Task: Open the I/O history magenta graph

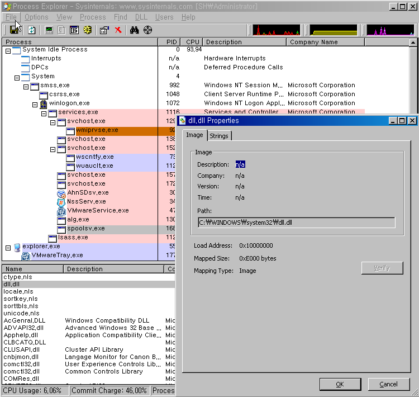Action: point(391,30)
